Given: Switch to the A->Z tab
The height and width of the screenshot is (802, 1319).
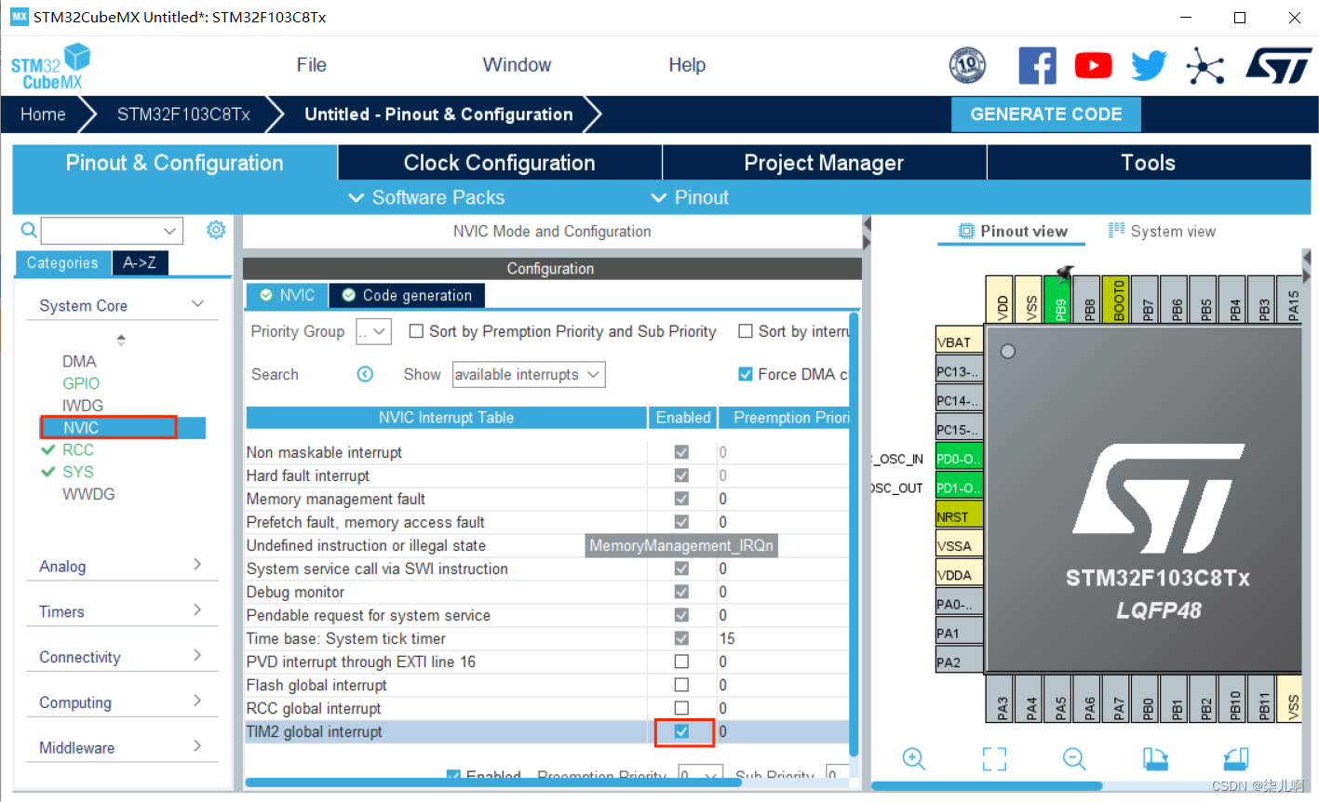Looking at the screenshot, I should click(140, 263).
